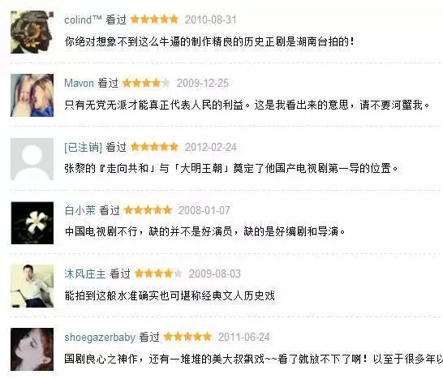Open 白小茉 user profile link
The height and width of the screenshot is (379, 443).
(x=80, y=210)
